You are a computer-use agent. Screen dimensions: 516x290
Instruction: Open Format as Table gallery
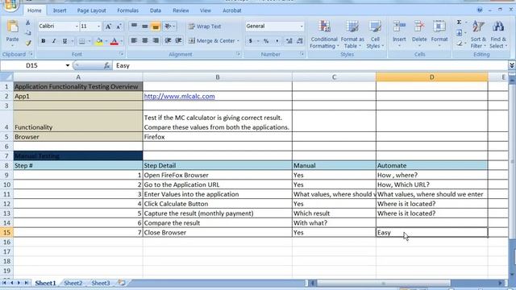(x=352, y=35)
